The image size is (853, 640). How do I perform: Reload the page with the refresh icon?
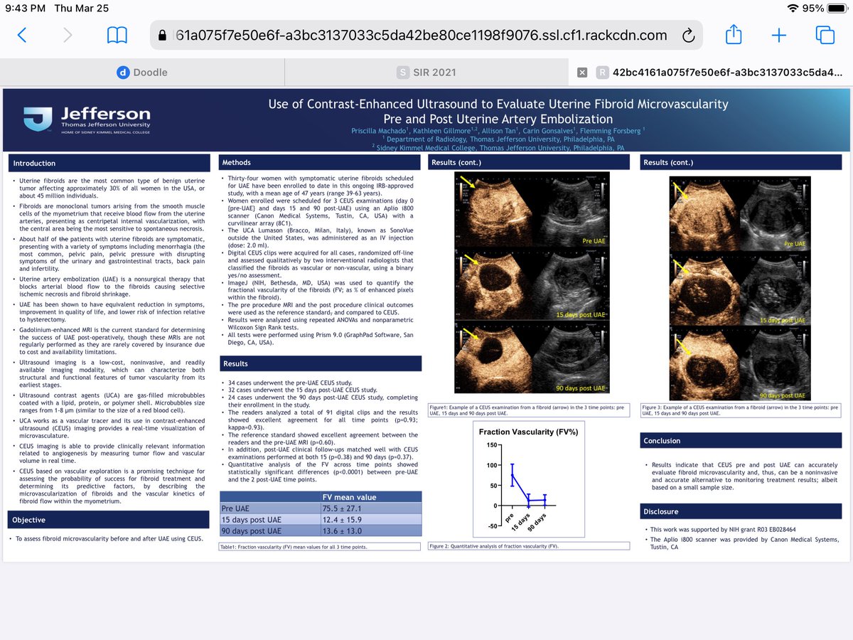click(688, 36)
